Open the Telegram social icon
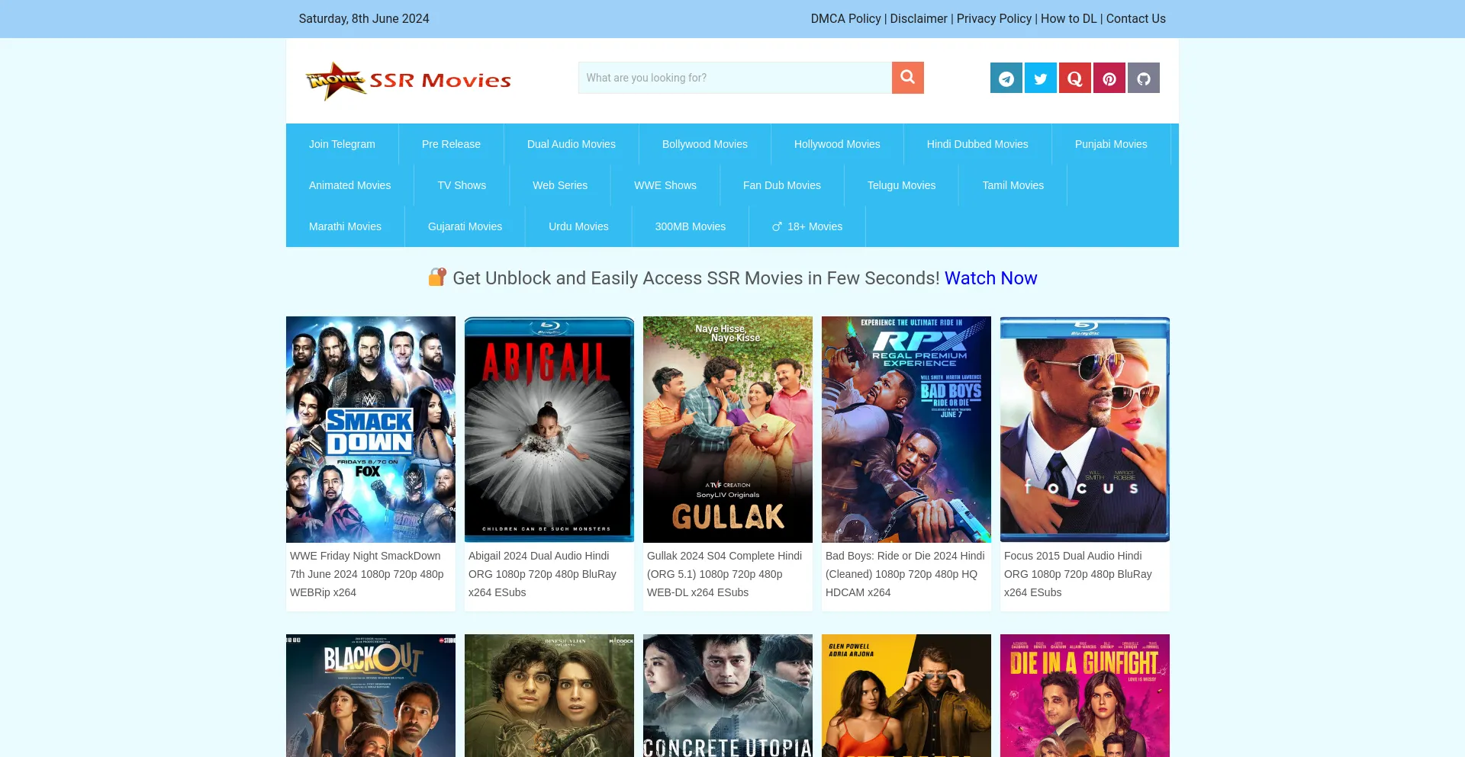 tap(1006, 78)
